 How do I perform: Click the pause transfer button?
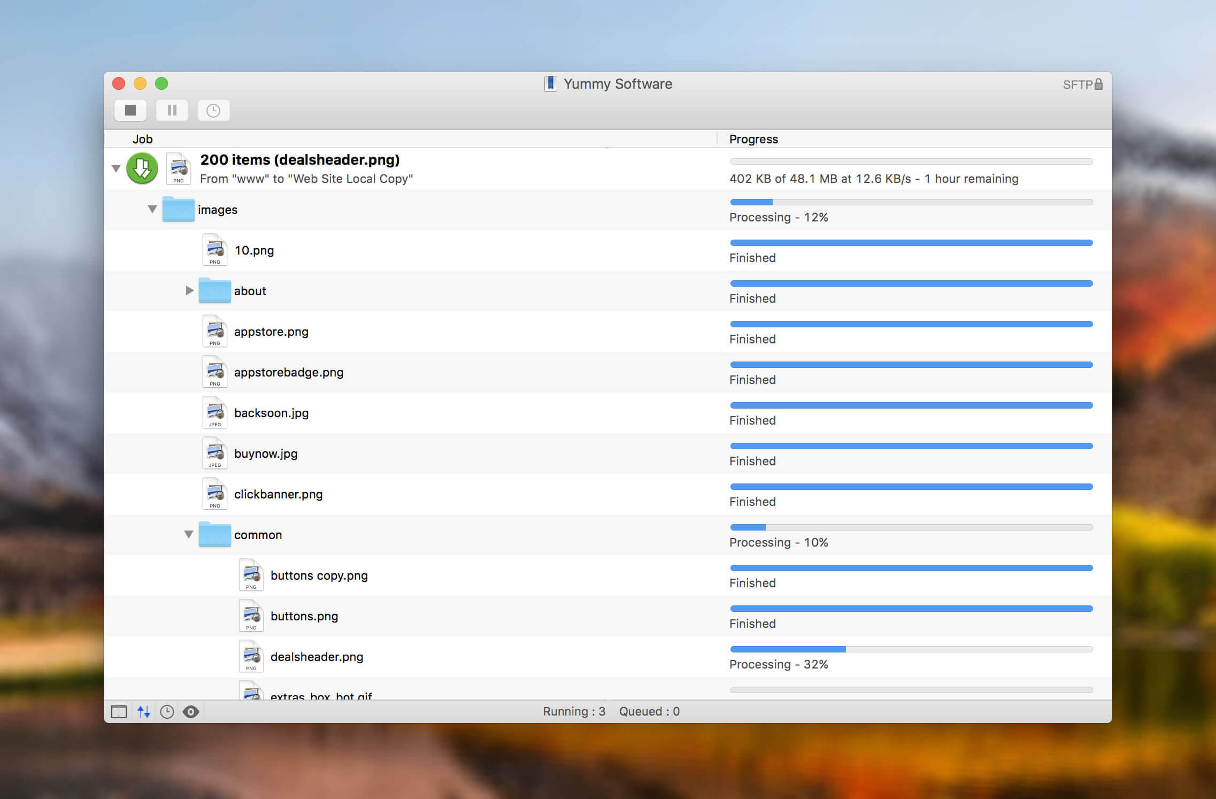pyautogui.click(x=172, y=109)
